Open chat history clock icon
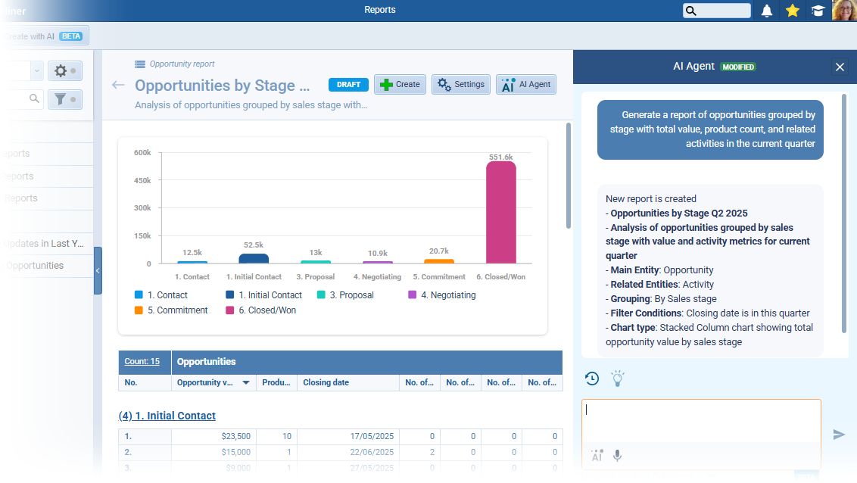 pos(592,379)
